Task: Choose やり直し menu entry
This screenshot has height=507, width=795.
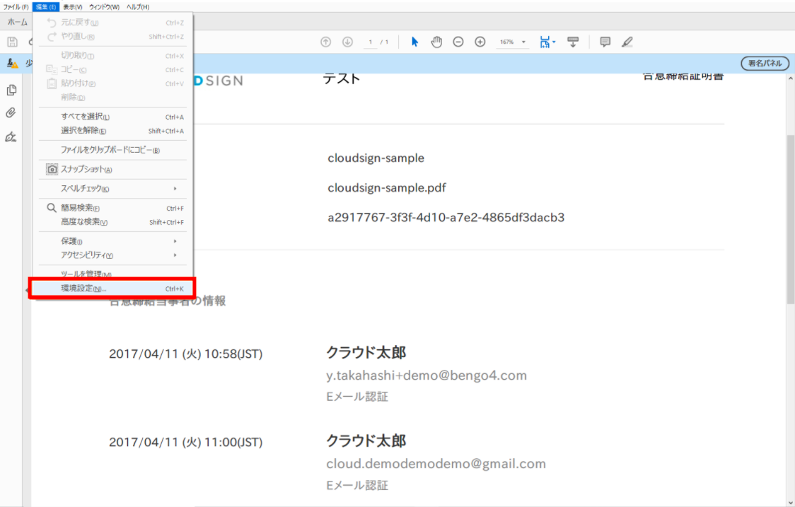Action: pyautogui.click(x=112, y=37)
